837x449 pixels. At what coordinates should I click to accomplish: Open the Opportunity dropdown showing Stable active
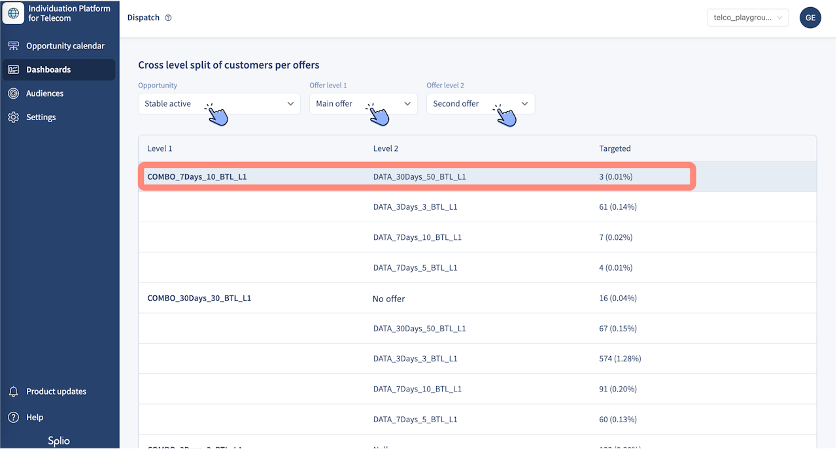219,104
